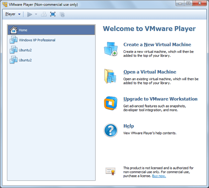The width and height of the screenshot is (209, 188).
Task: Click the Home house icon in library
Action: click(x=13, y=30)
